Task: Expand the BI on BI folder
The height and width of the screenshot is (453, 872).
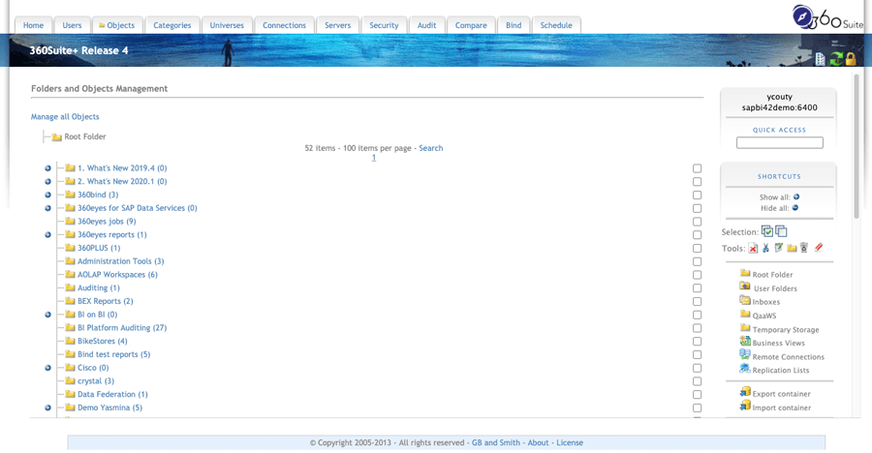Action: 47,315
